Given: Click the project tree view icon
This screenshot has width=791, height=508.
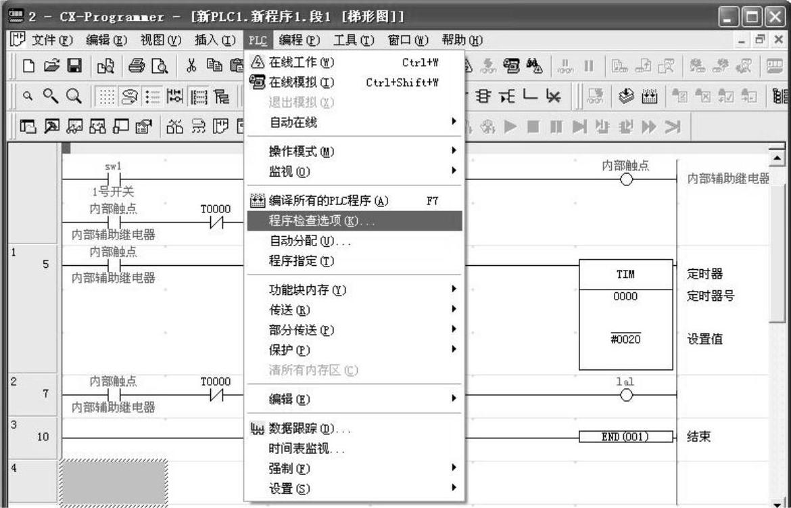Looking at the screenshot, I should (222, 96).
